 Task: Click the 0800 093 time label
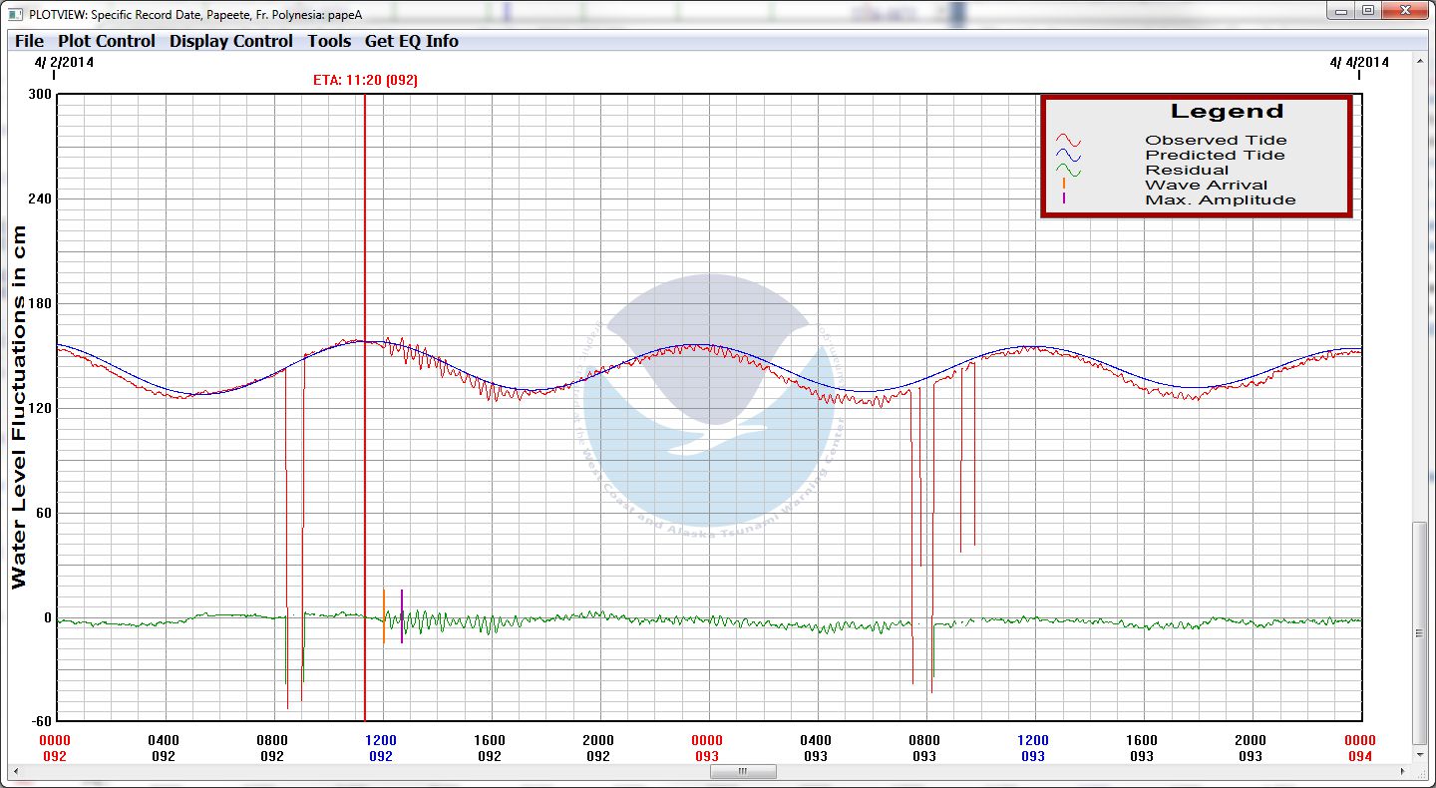pos(924,748)
